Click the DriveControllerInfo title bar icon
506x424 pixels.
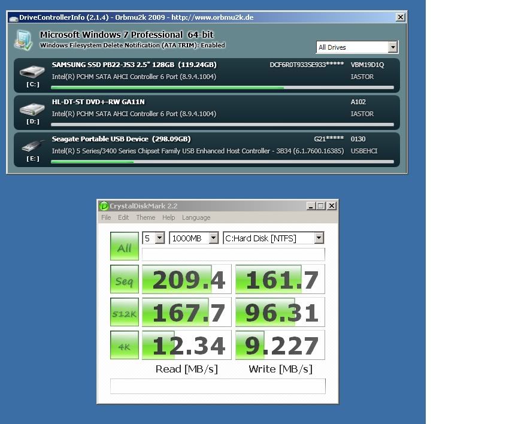point(14,18)
